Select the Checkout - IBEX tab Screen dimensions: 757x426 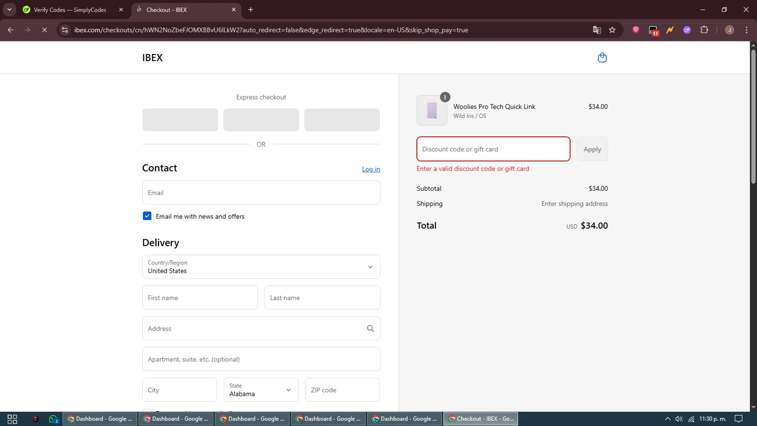[x=186, y=10]
